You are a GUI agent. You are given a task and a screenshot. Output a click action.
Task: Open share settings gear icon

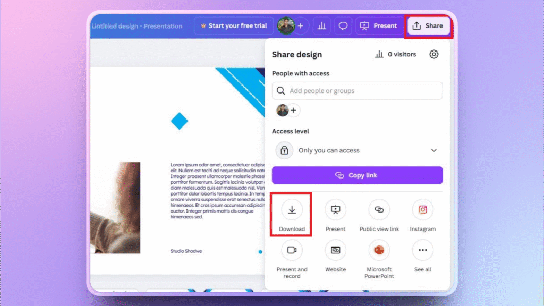coord(434,54)
